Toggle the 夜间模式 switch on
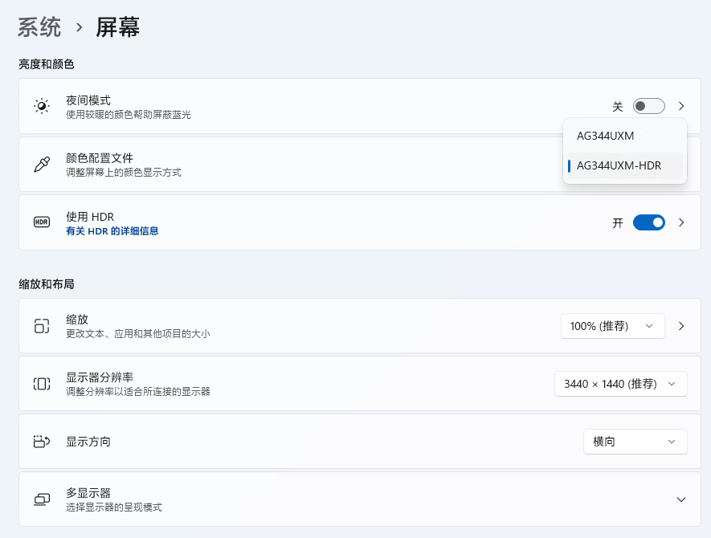Viewport: 711px width, 538px height. (x=649, y=106)
